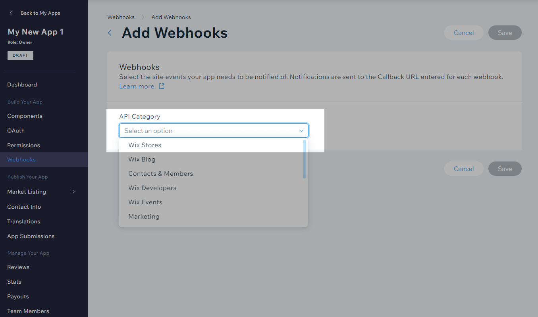Choose Wix Events in the dropdown
Screen dimensions: 538x317
(145, 202)
